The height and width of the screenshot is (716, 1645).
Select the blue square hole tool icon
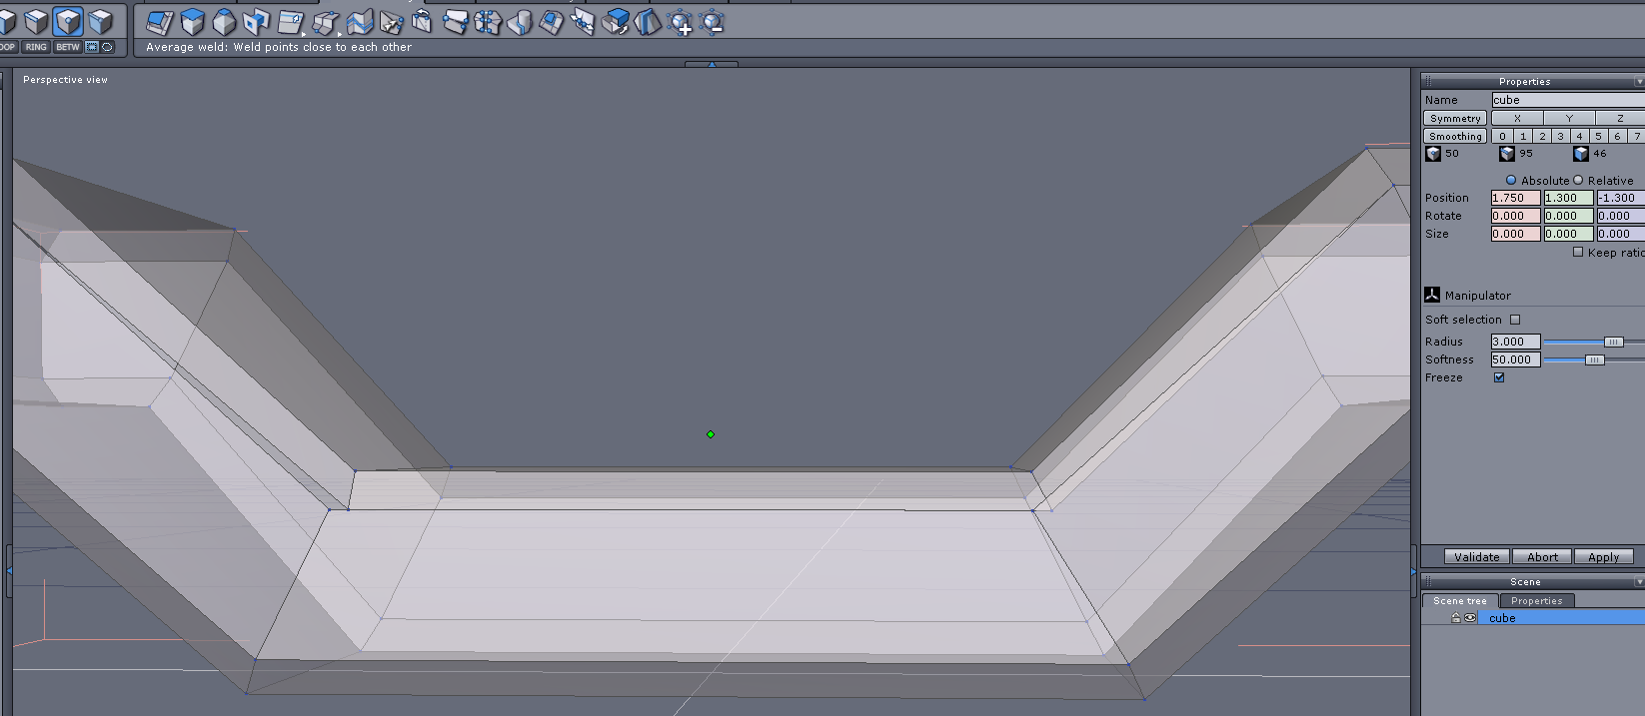pos(256,21)
